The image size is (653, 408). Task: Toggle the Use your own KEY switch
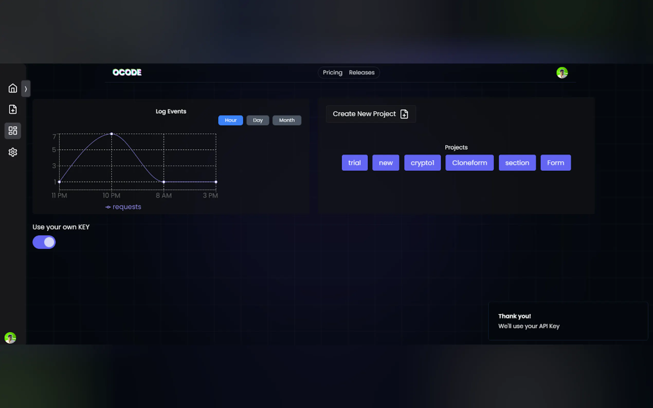click(44, 242)
